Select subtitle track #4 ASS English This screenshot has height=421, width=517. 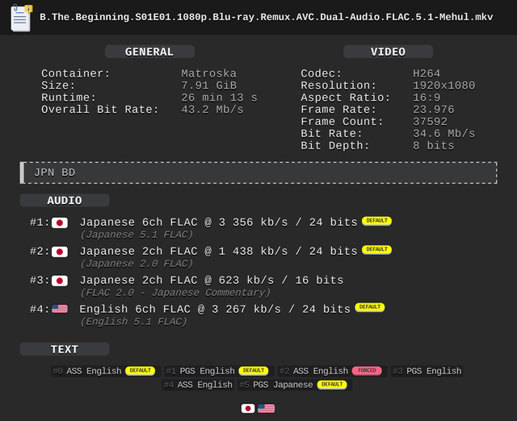[198, 385]
